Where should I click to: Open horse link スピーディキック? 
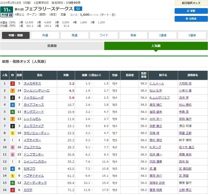click(35, 183)
